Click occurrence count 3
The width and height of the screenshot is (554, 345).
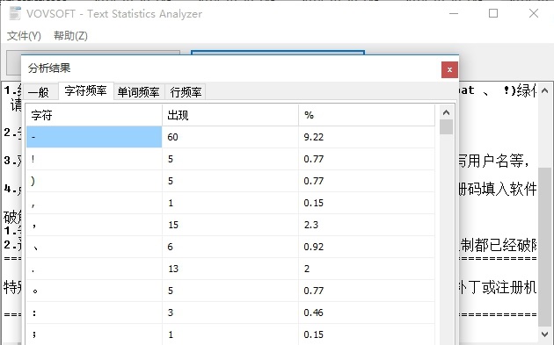171,313
